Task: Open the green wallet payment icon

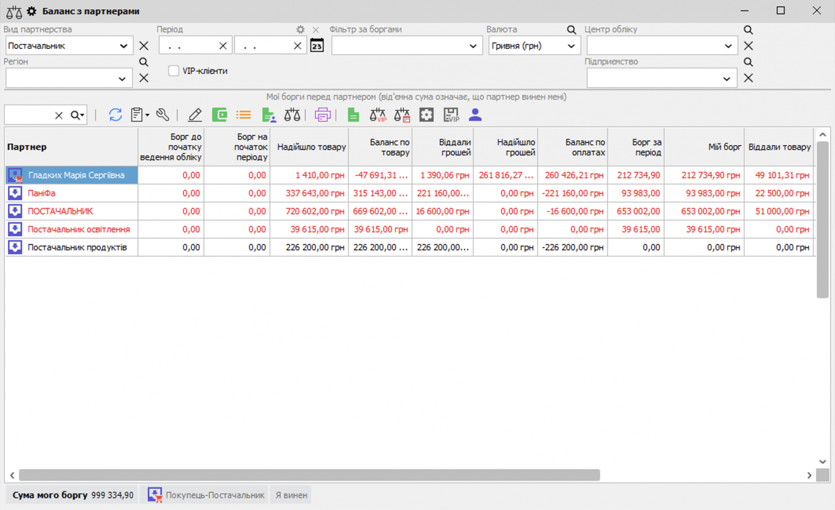Action: click(219, 115)
